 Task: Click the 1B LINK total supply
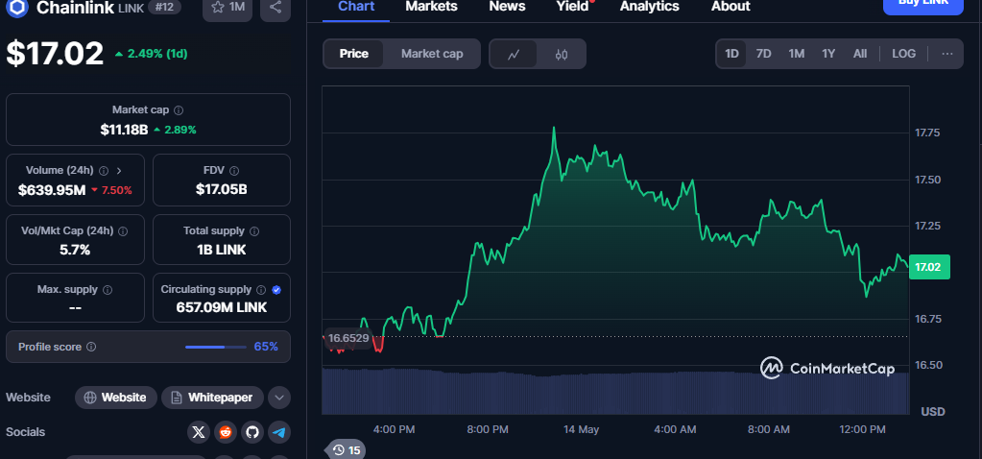[221, 250]
